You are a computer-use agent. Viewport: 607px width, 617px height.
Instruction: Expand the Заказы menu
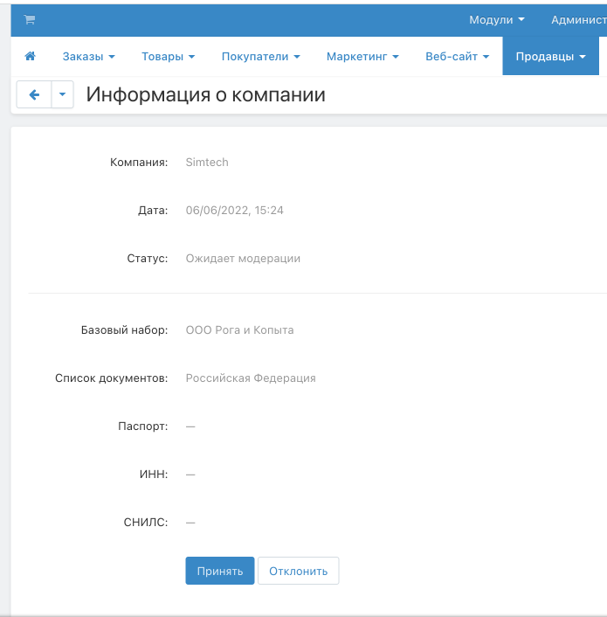point(88,57)
